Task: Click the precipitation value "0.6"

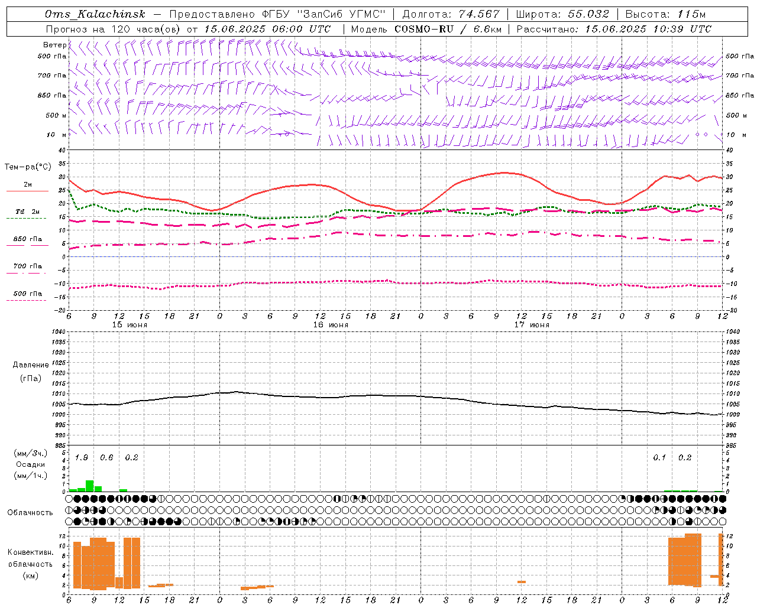Action: tap(106, 458)
